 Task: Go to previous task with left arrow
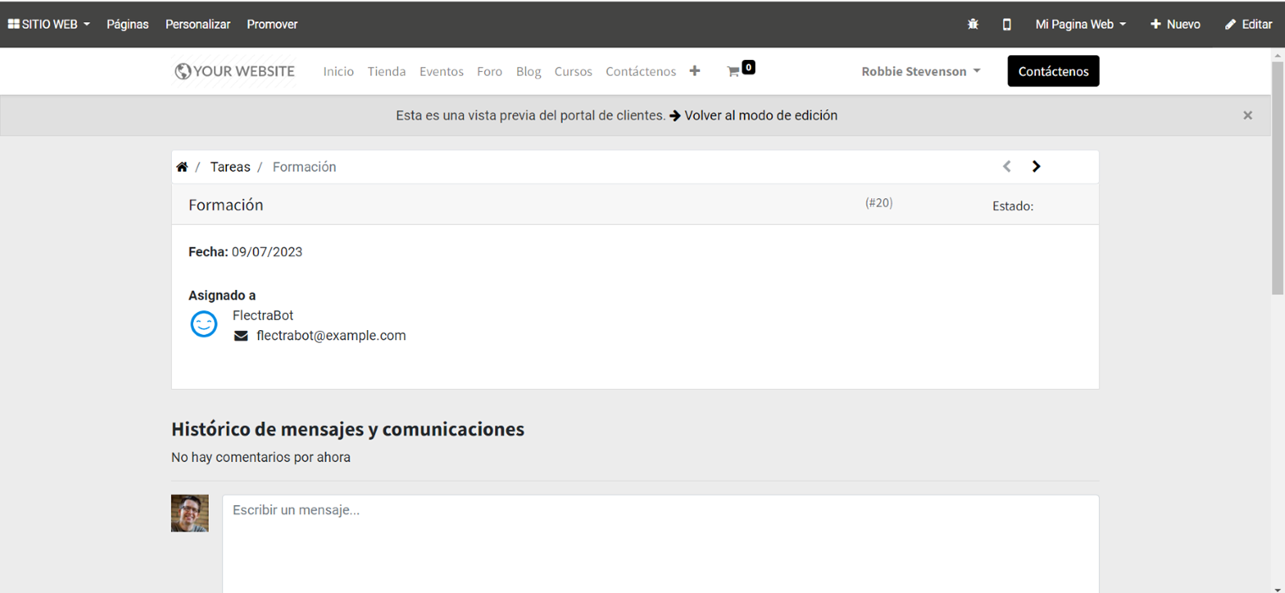[1006, 167]
